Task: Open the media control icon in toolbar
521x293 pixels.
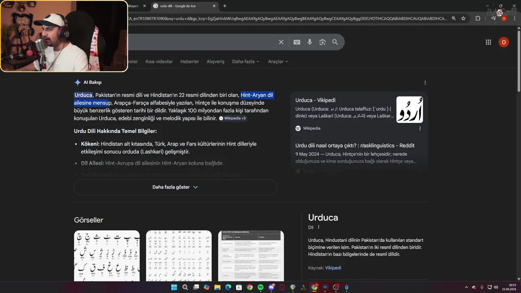Action: [493, 18]
